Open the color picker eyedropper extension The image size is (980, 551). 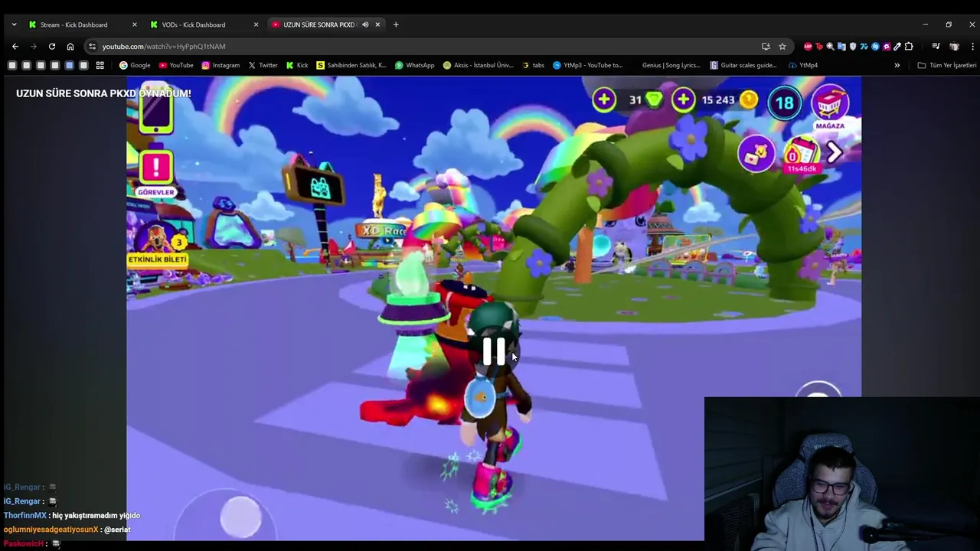(x=897, y=46)
